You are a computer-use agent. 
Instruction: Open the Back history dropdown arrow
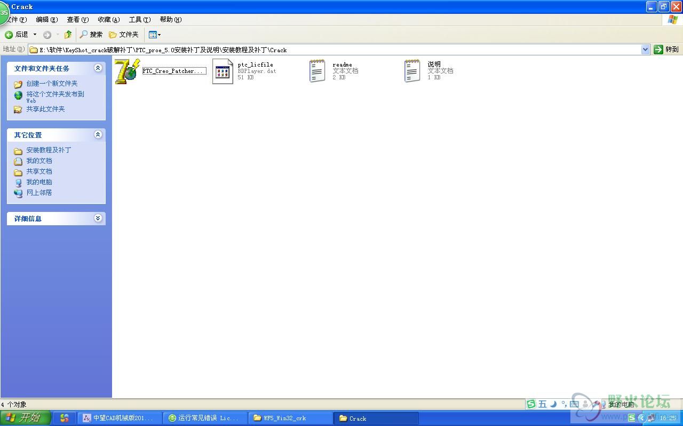coord(35,35)
